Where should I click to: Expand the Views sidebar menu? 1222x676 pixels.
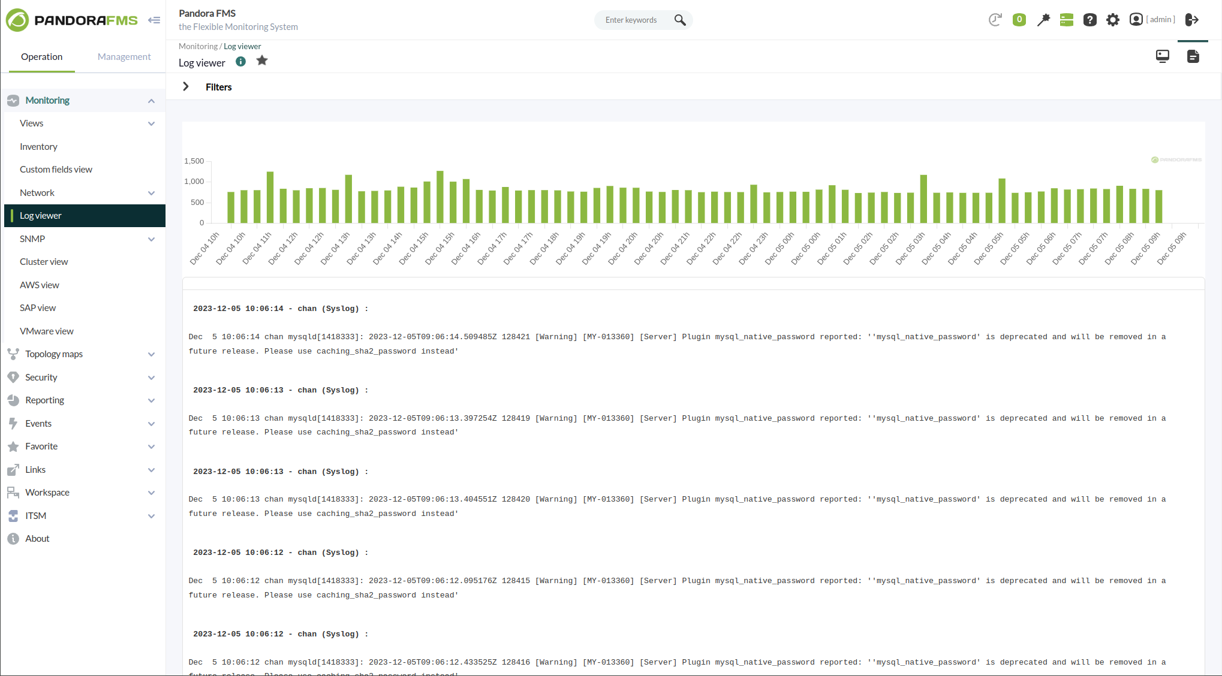tap(150, 123)
